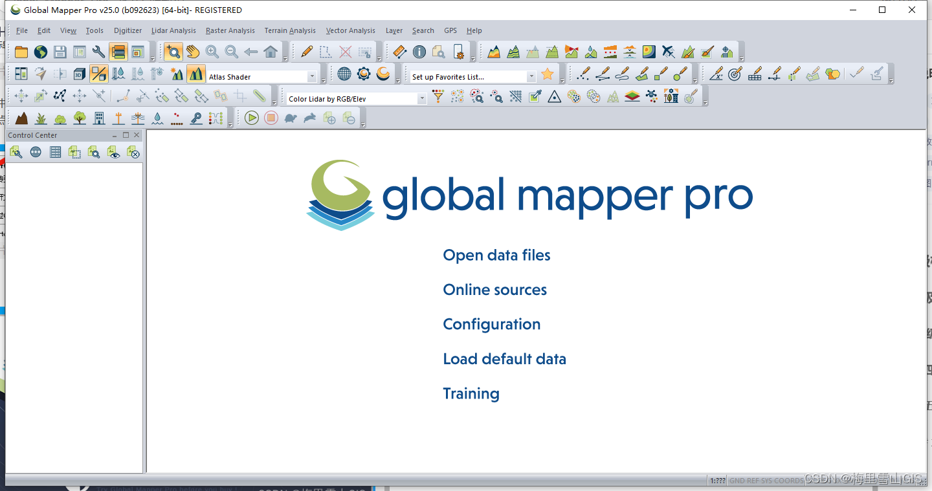Go back to previous view arrow
The image size is (932, 491).
pos(251,52)
